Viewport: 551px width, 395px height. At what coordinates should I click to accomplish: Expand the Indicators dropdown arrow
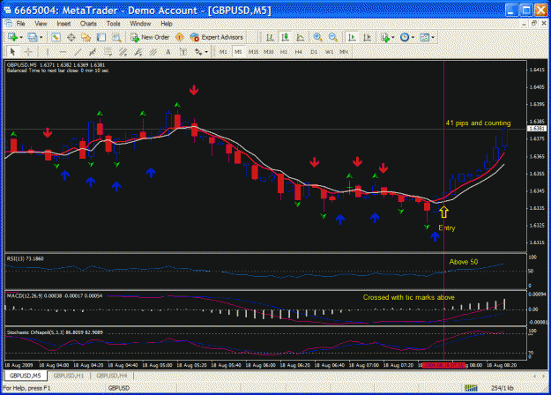click(393, 37)
